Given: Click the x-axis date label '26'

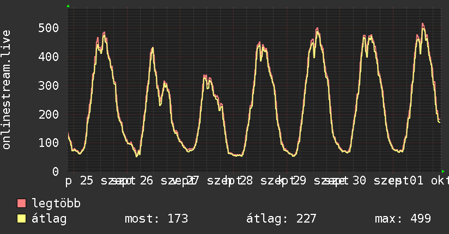Looking at the screenshot, I should tap(147, 181).
